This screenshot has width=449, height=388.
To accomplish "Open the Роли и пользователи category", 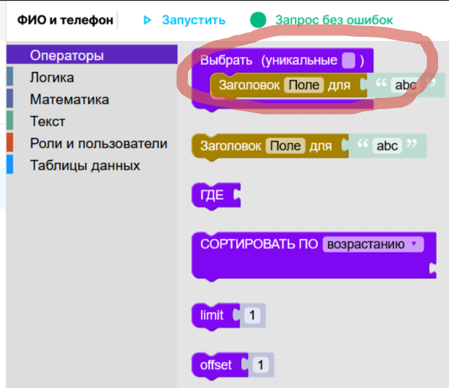I will click(98, 144).
